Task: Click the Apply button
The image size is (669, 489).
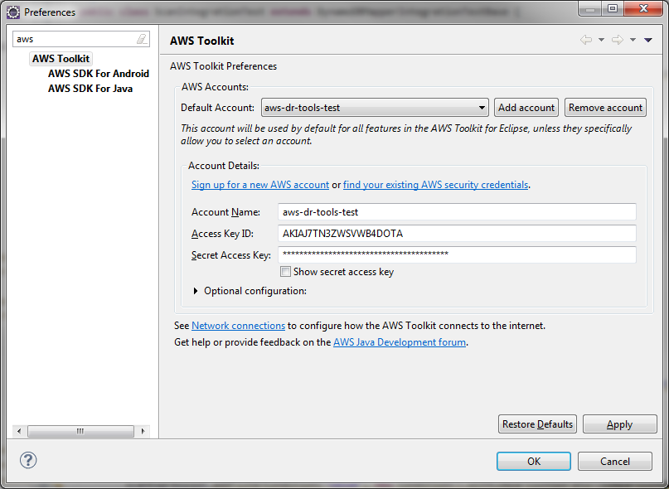Action: coord(619,424)
